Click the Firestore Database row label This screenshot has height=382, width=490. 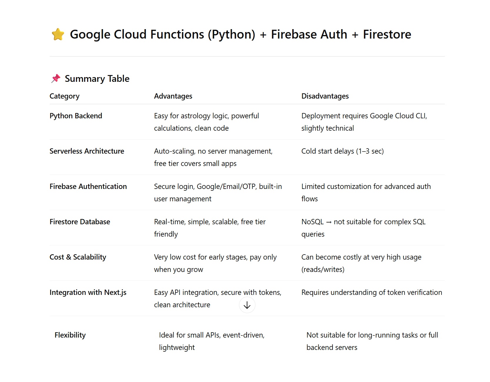coord(80,222)
